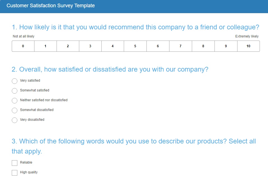Image resolution: width=268 pixels, height=177 pixels.
Task: Select rating 6 on the scale
Action: [158, 46]
